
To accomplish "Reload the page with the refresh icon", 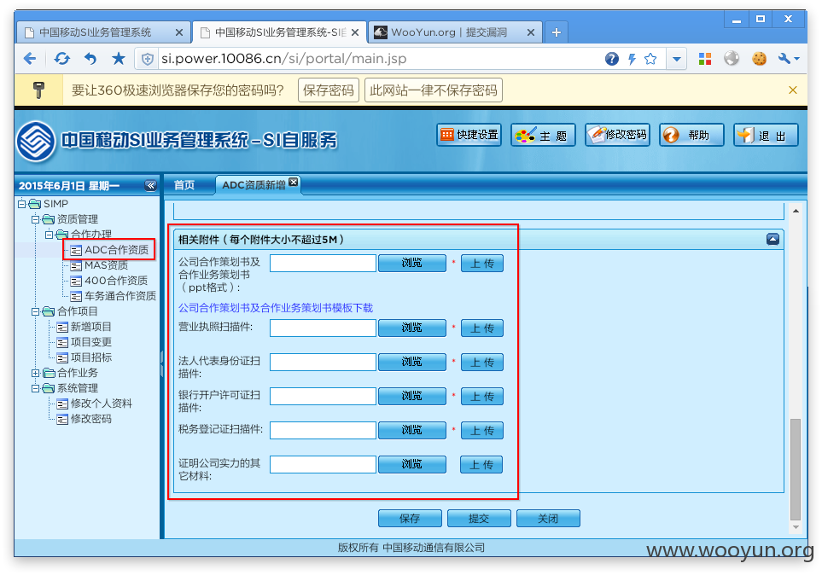I will click(x=61, y=59).
